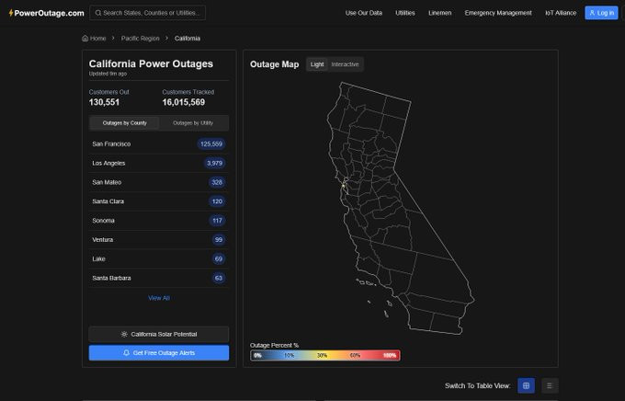Screen dimensions: 625x401
Task: Click the search magnifier icon
Action: (97, 13)
